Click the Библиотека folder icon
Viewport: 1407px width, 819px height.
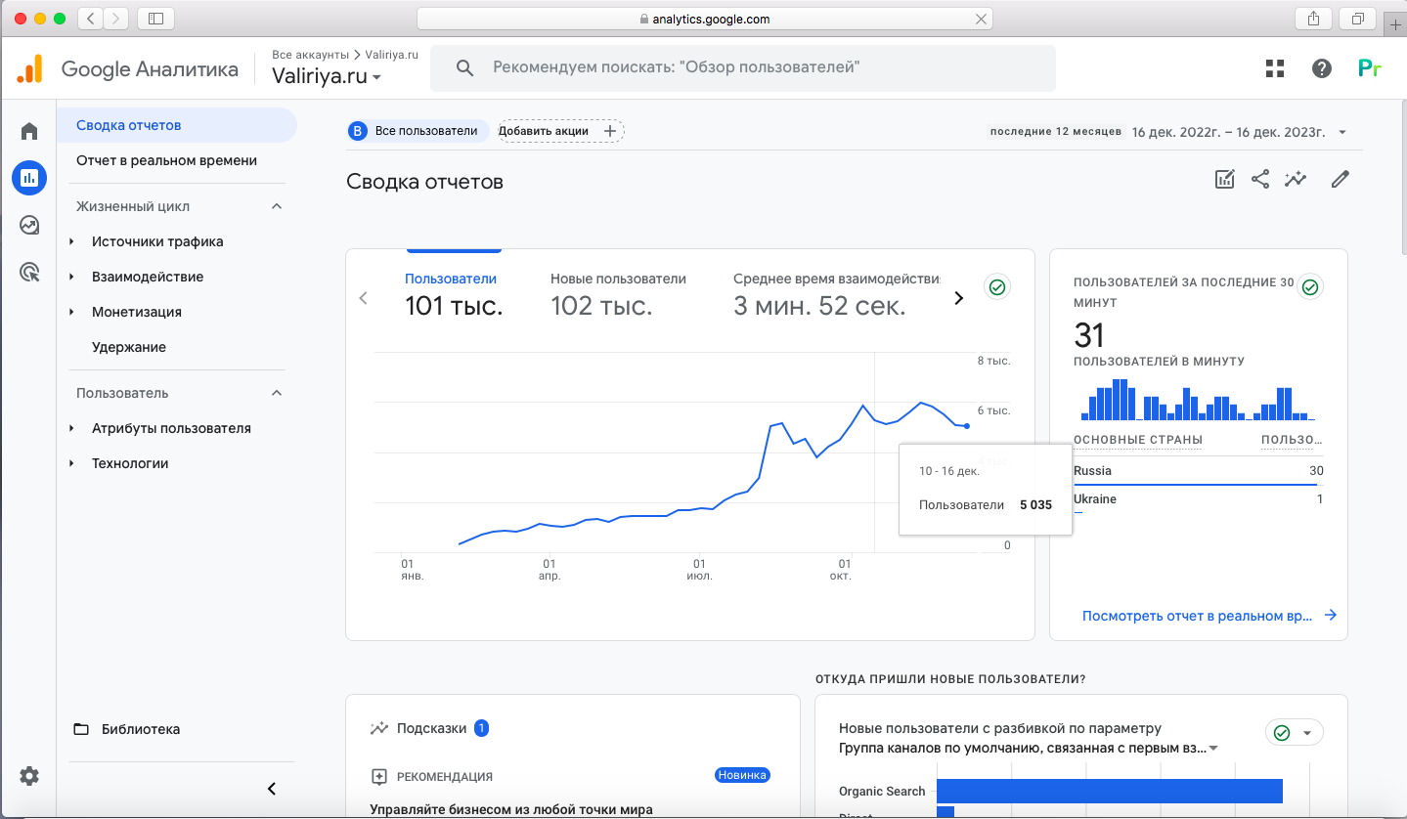click(x=82, y=729)
